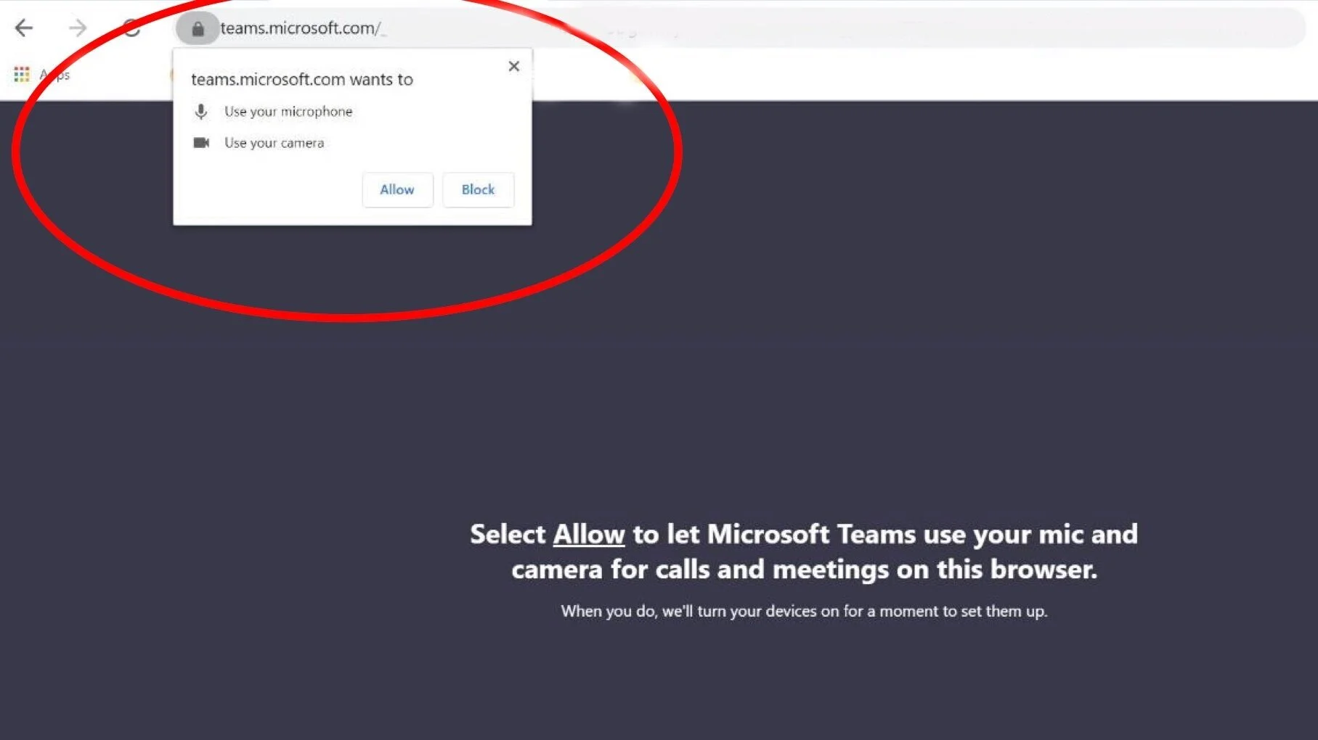The height and width of the screenshot is (740, 1318).
Task: Block microphone and camera access
Action: (478, 189)
